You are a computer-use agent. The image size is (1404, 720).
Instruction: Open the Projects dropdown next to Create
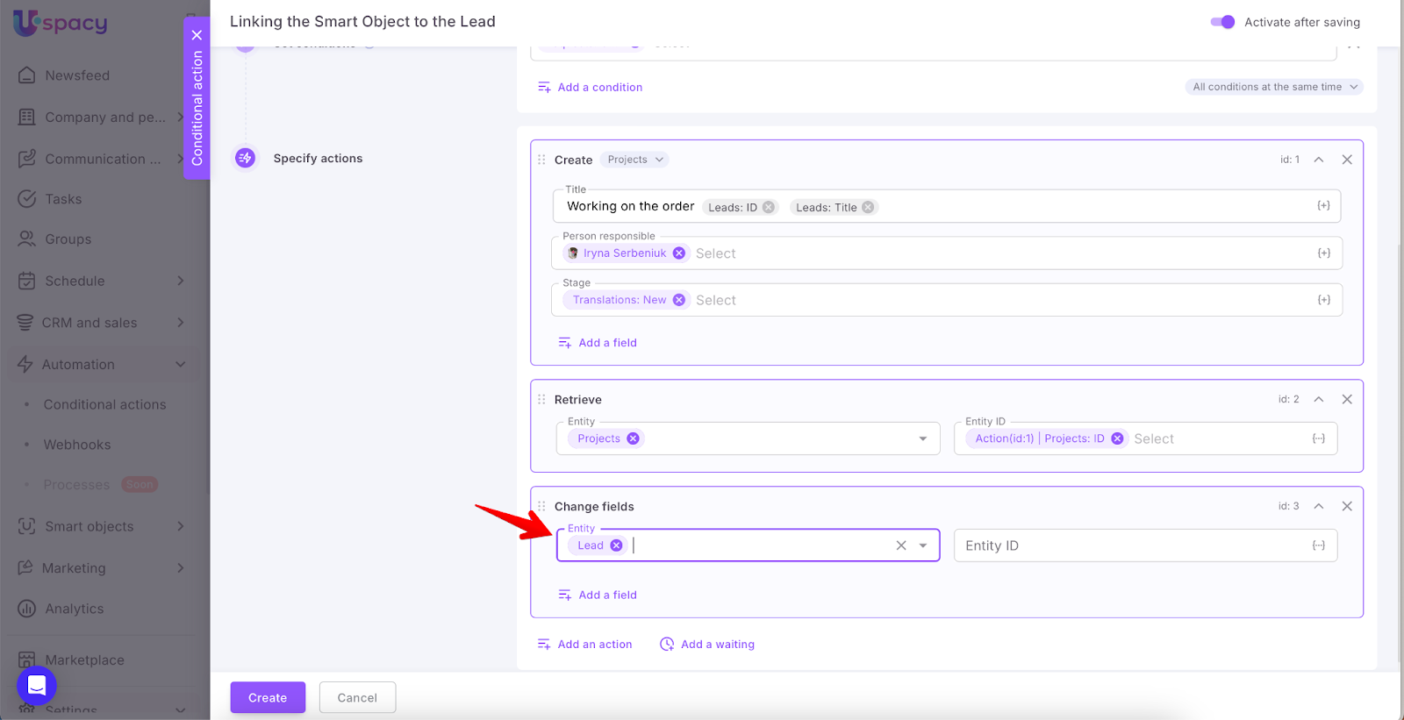pos(635,160)
